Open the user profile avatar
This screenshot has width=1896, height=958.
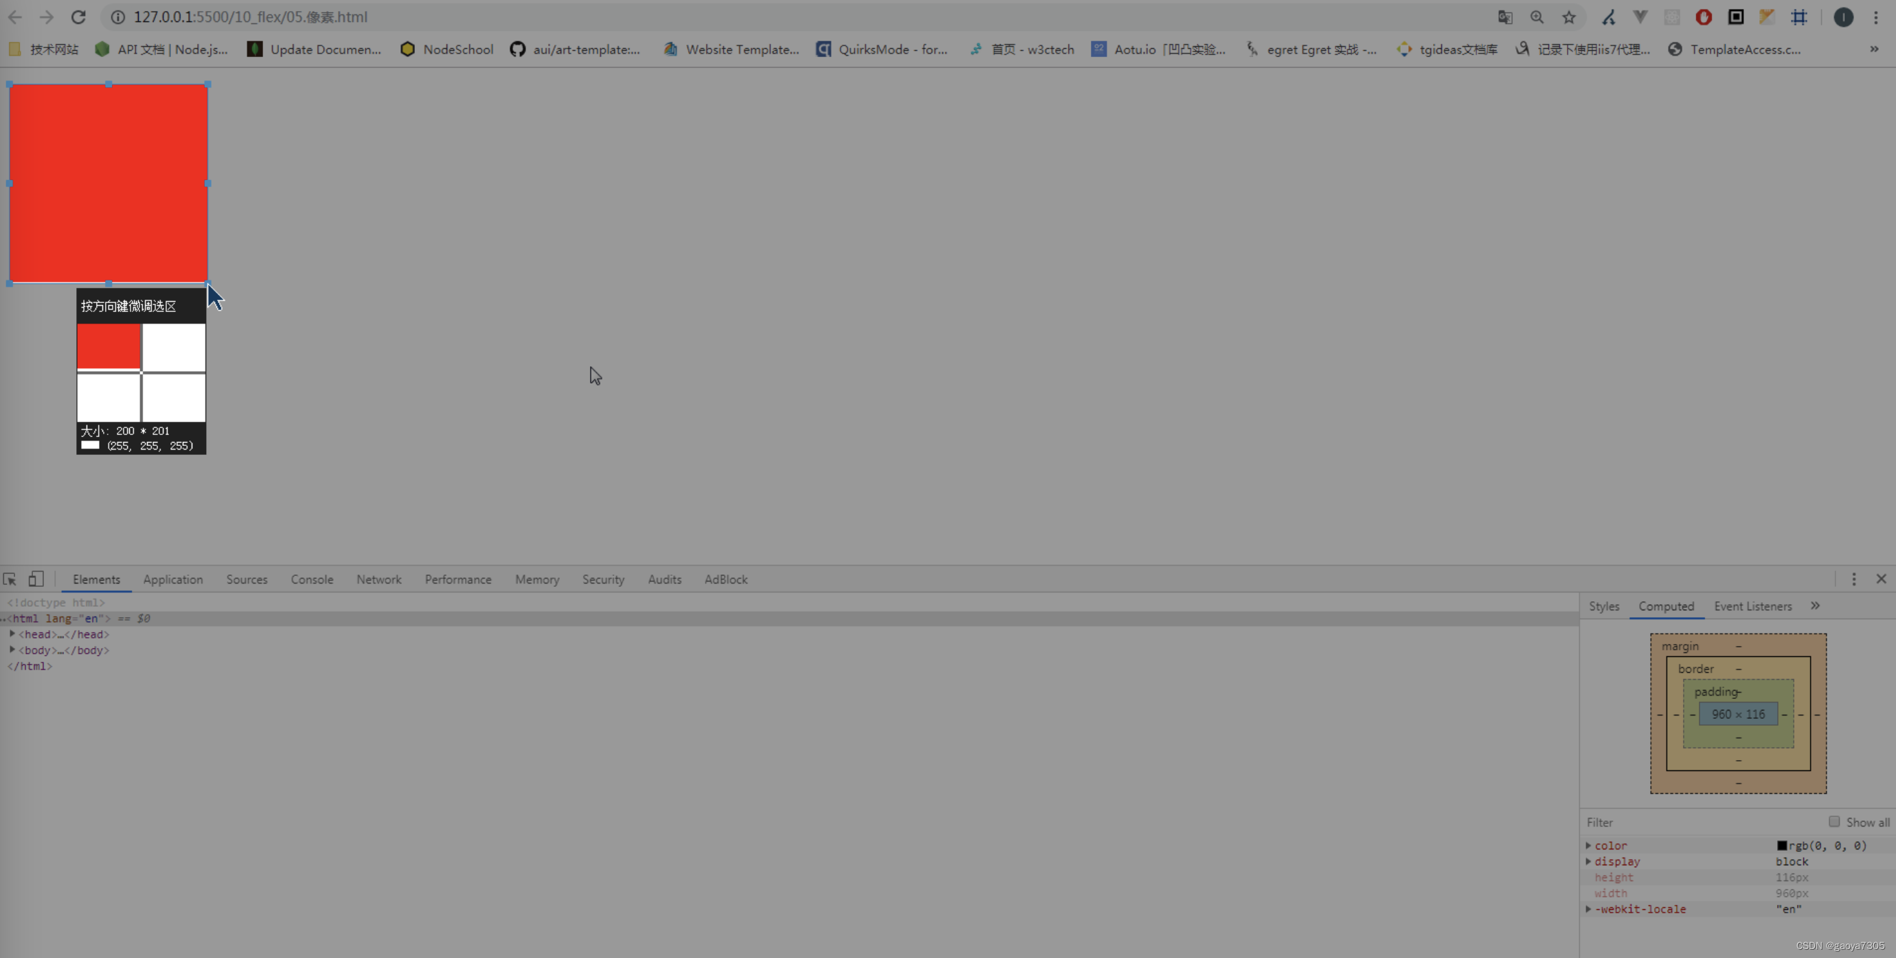tap(1843, 17)
